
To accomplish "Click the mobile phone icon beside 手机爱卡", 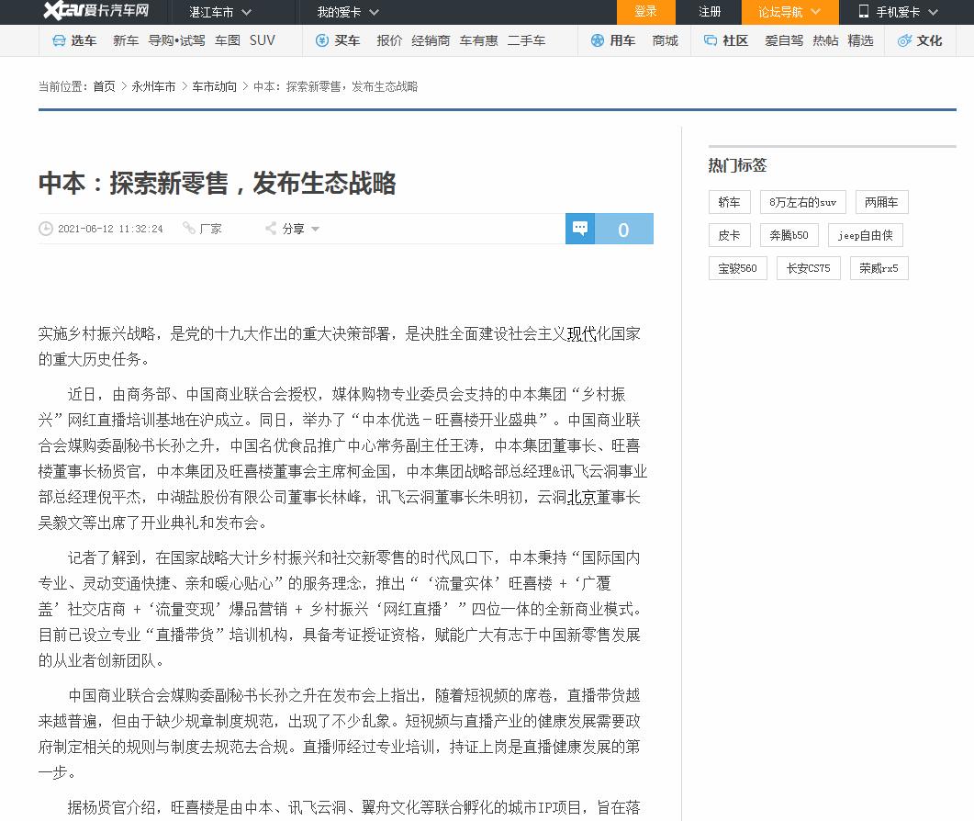I will (864, 11).
